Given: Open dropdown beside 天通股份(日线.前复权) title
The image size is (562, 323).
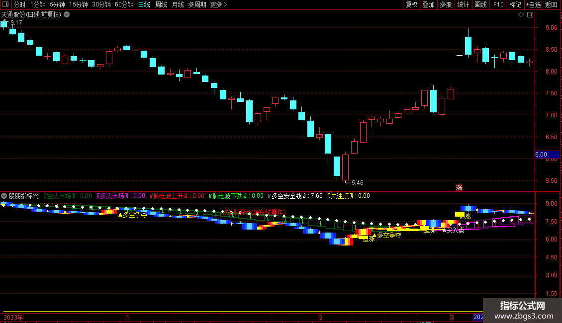Looking at the screenshot, I should pos(67,15).
